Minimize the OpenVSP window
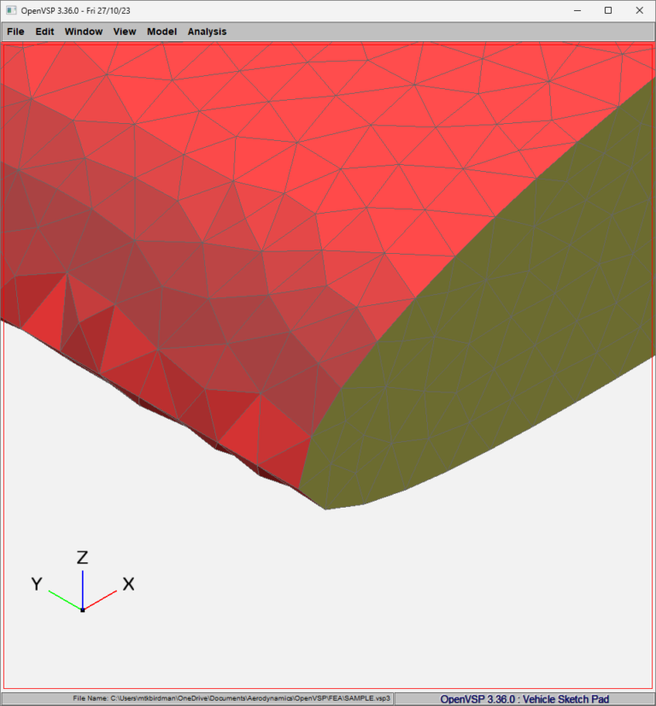The width and height of the screenshot is (656, 706). 576,10
